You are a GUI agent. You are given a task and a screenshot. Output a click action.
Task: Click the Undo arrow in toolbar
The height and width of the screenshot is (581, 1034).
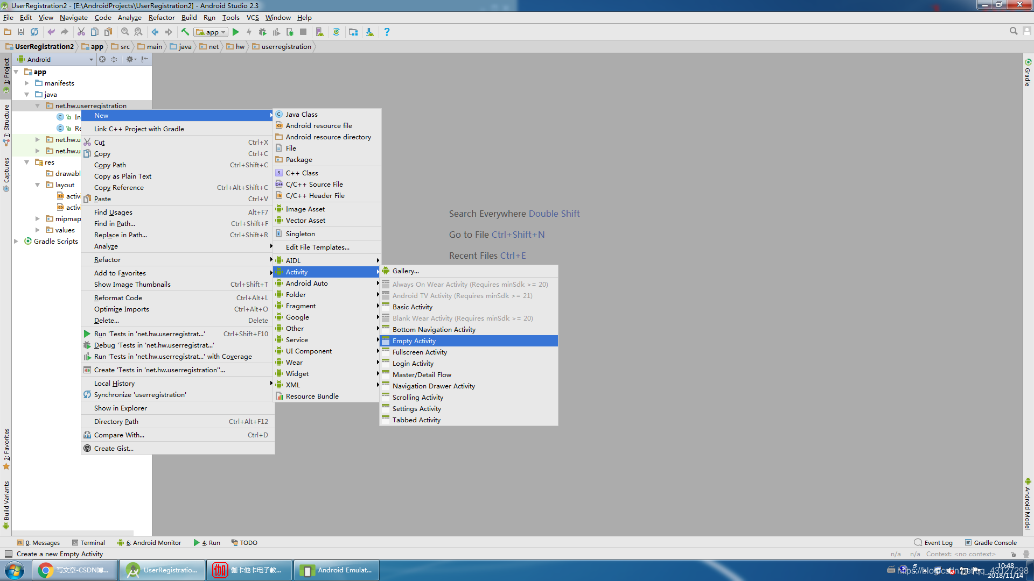click(51, 32)
